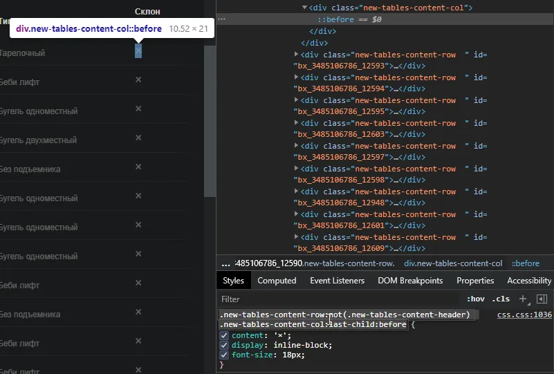Select the new-tables-content-row breadcrumb
Screen dimensions: 554x374
[x=315, y=263]
